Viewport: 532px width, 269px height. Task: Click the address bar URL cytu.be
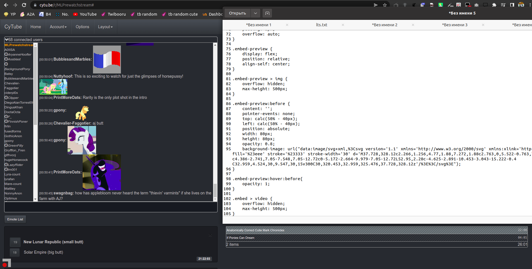[x=67, y=5]
